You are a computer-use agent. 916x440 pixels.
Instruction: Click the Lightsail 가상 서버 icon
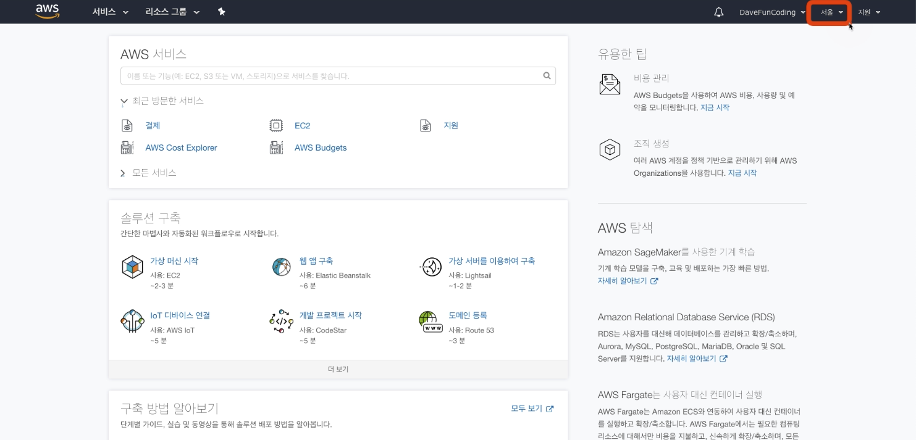coord(431,267)
